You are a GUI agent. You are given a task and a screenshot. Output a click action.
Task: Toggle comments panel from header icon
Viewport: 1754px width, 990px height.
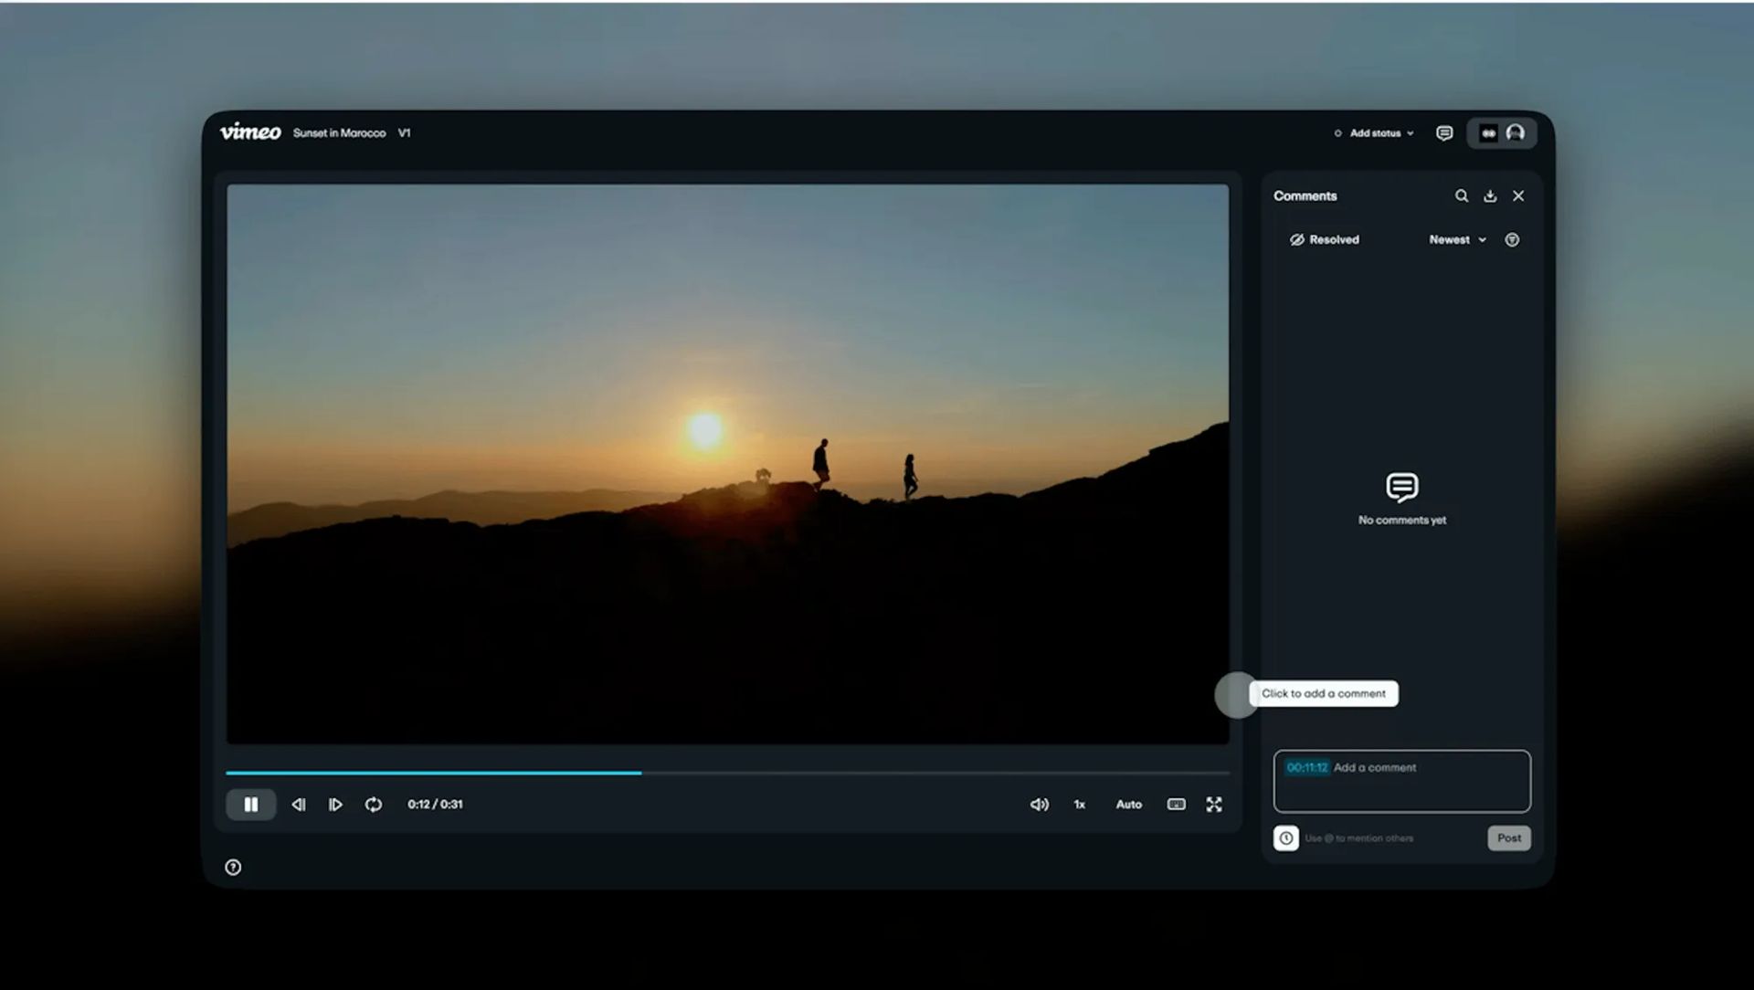coord(1444,133)
